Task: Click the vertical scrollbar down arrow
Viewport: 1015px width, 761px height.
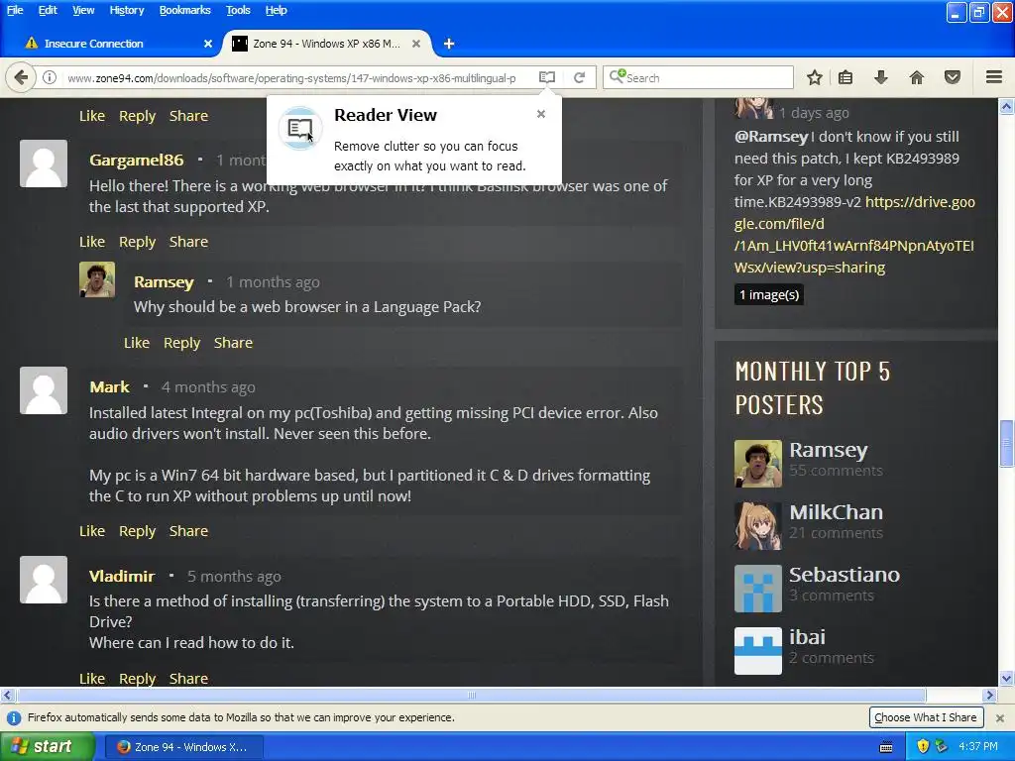Action: coord(1007,679)
